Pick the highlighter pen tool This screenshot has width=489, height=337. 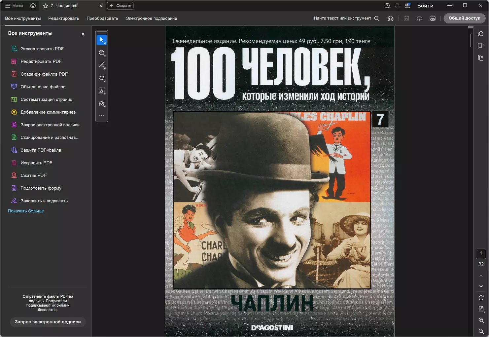102,65
